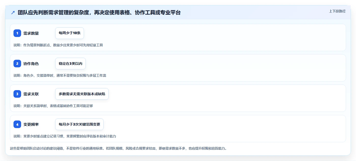Click the note about 表格或基础协作工具
This screenshot has width=356, height=161.
[x=53, y=106]
